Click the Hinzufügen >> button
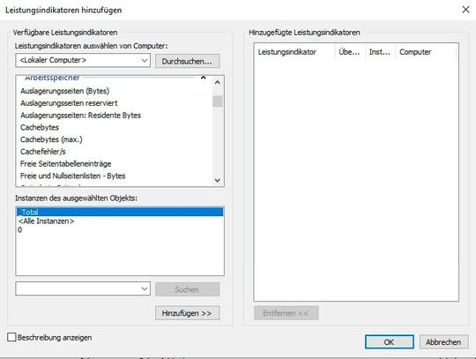The image size is (476, 359). 187,313
